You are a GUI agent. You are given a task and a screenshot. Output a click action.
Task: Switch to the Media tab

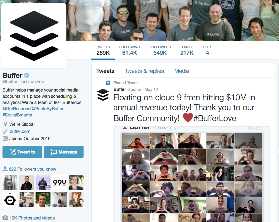point(182,71)
